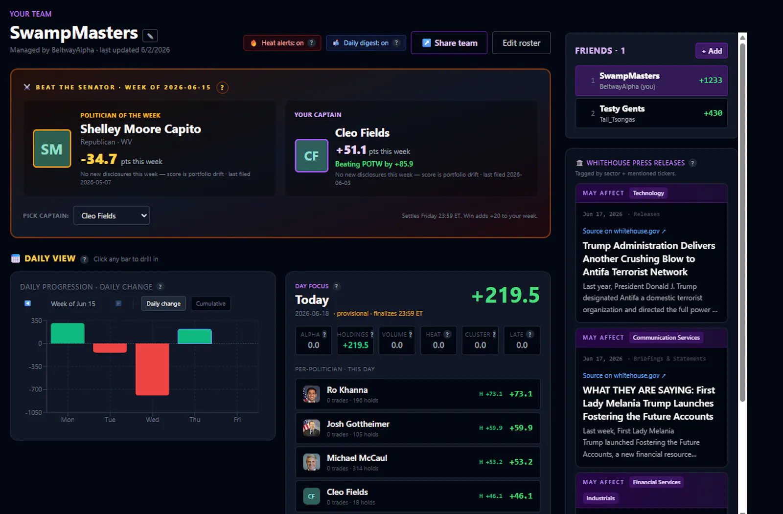The image size is (783, 514).
Task: Click the CF avatar in the Cleo Fields row
Action: [311, 496]
